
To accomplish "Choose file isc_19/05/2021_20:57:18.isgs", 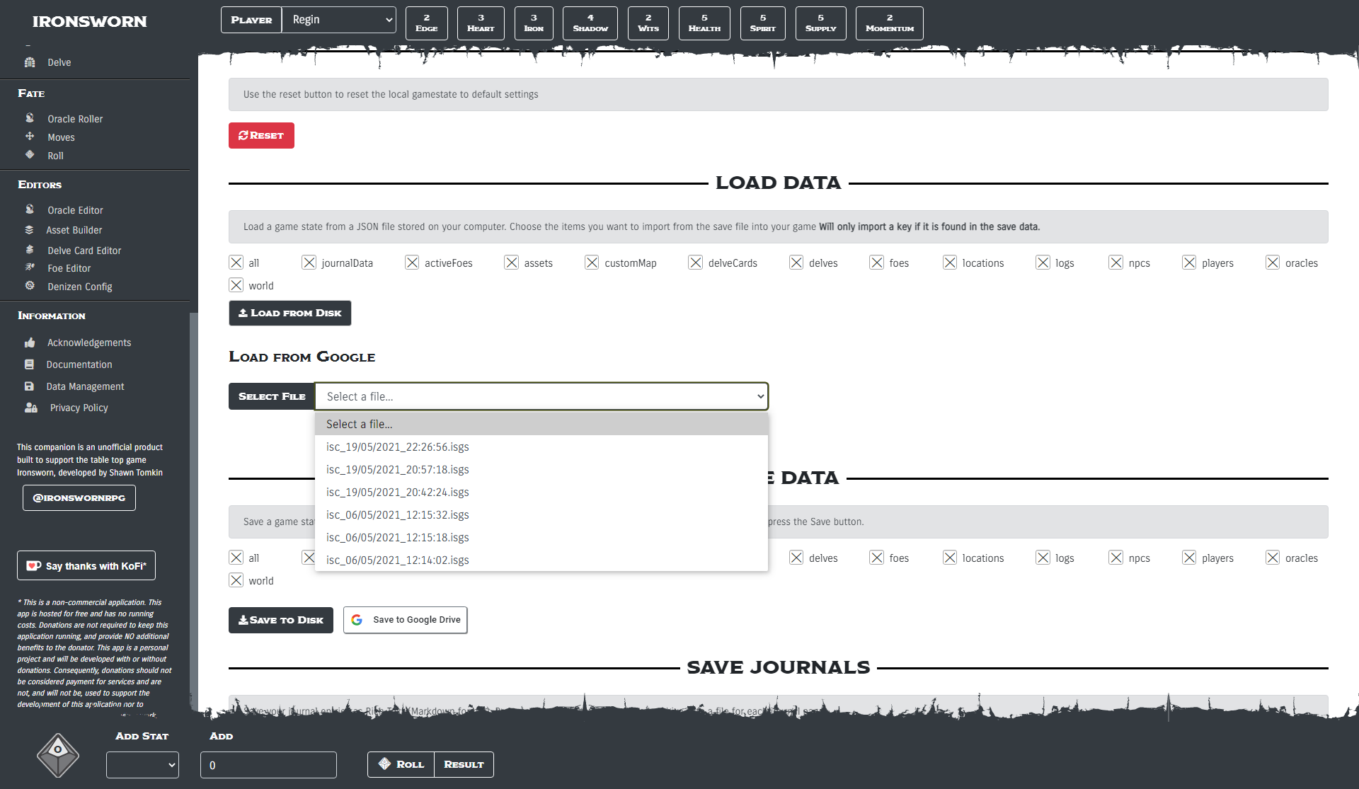I will pos(541,469).
